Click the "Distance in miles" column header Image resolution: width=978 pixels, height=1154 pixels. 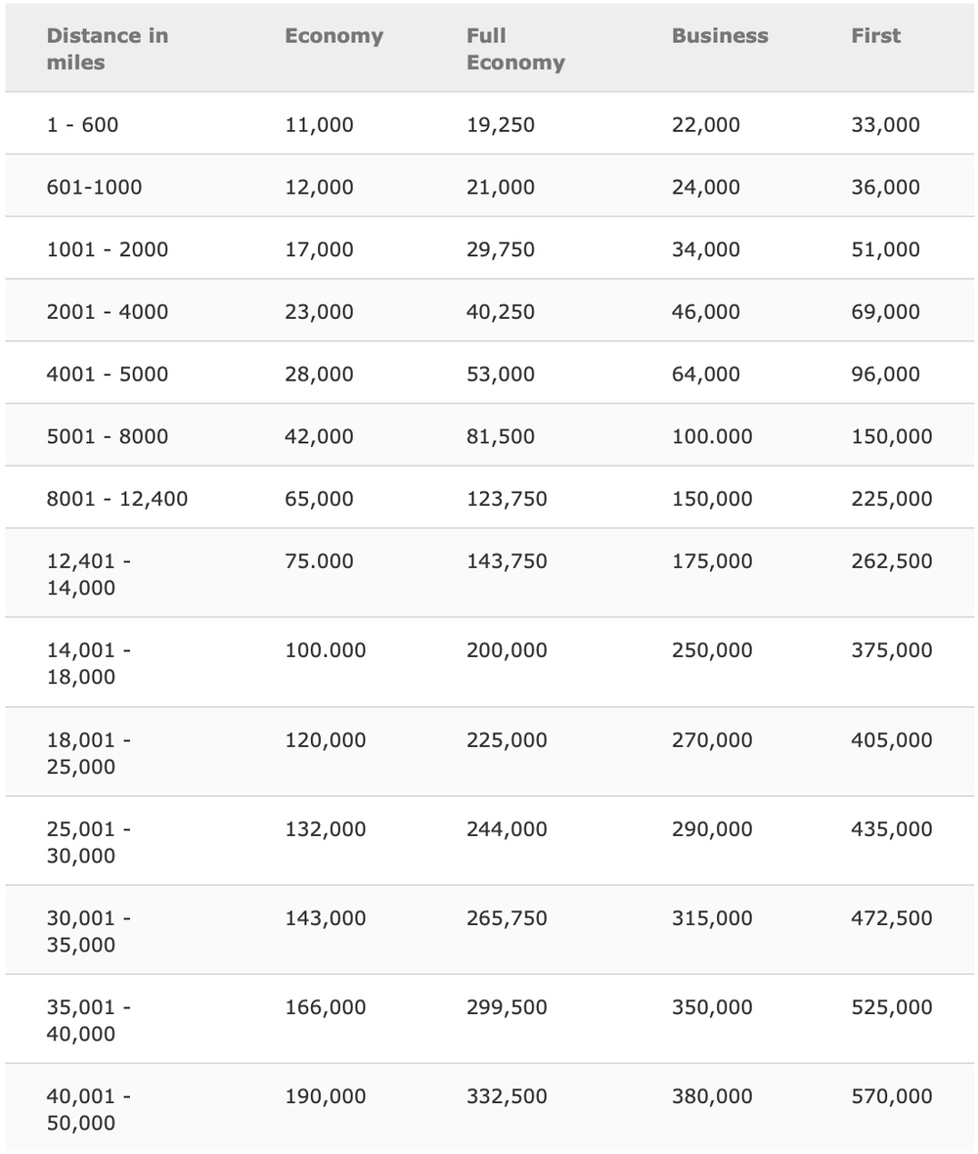[x=108, y=49]
